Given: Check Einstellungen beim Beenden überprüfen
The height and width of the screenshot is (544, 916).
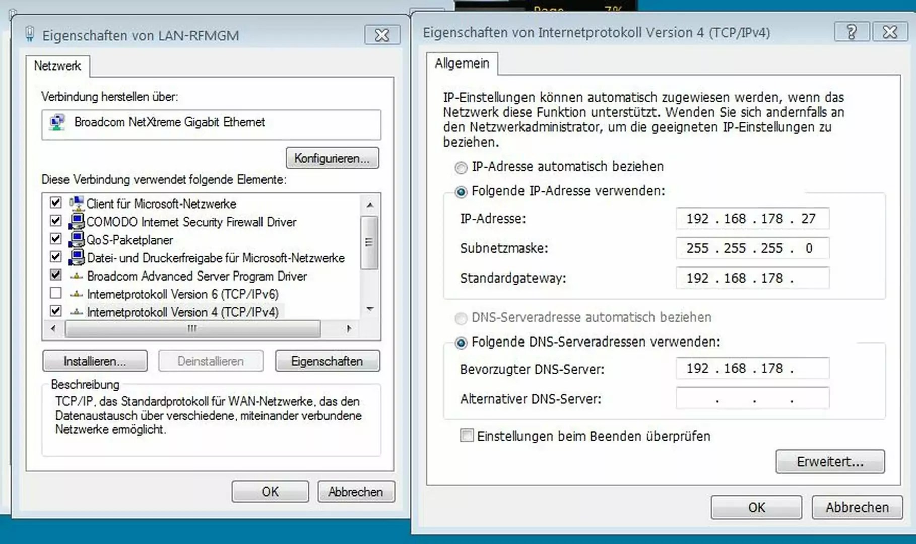Looking at the screenshot, I should tap(466, 436).
